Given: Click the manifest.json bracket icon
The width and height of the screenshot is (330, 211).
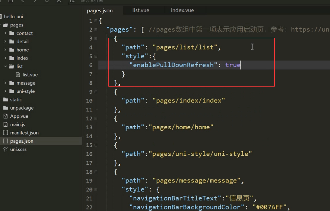Looking at the screenshot, I should pos(6,133).
